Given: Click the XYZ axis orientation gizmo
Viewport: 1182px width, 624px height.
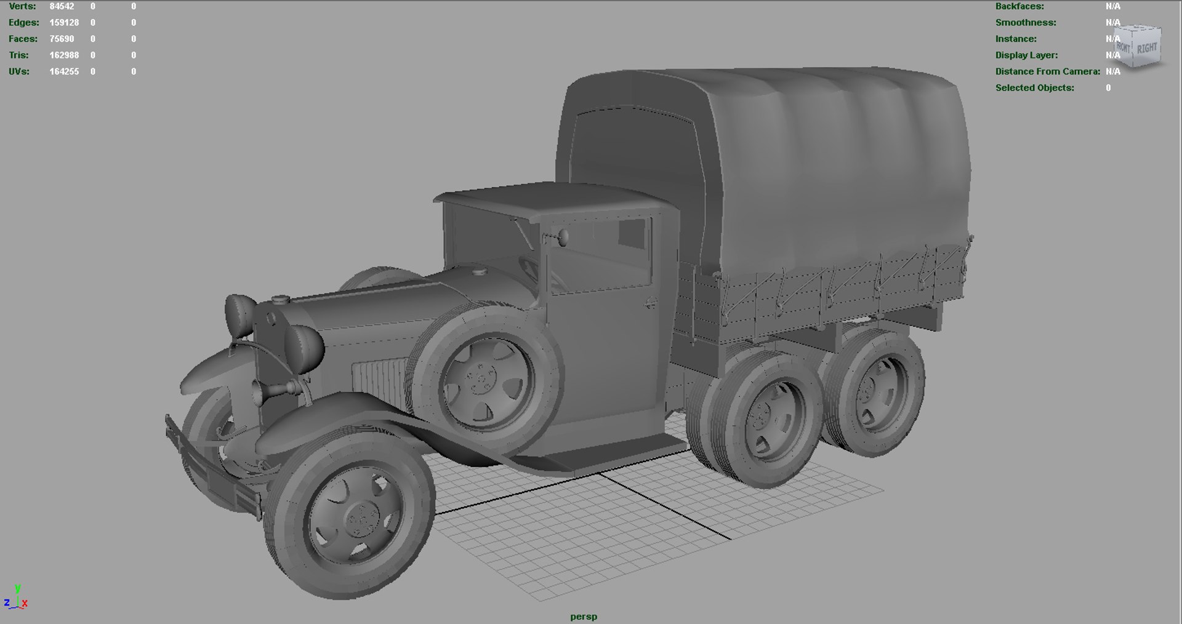Looking at the screenshot, I should point(15,597).
